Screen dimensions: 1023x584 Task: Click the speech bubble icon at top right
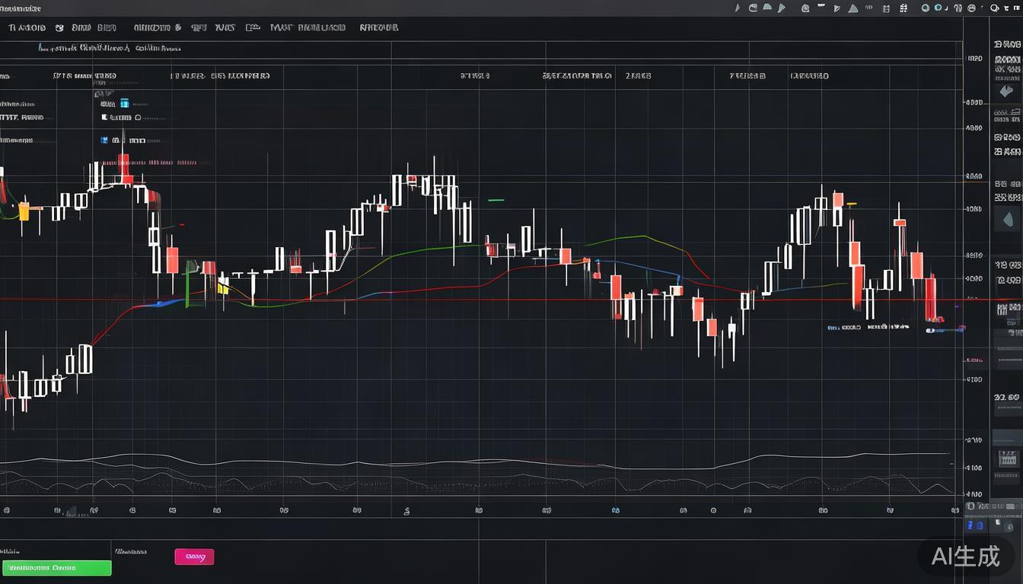tap(994, 8)
